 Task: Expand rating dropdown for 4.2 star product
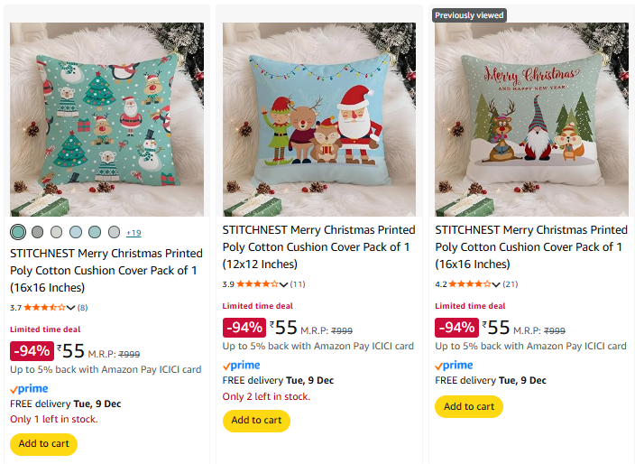point(495,284)
